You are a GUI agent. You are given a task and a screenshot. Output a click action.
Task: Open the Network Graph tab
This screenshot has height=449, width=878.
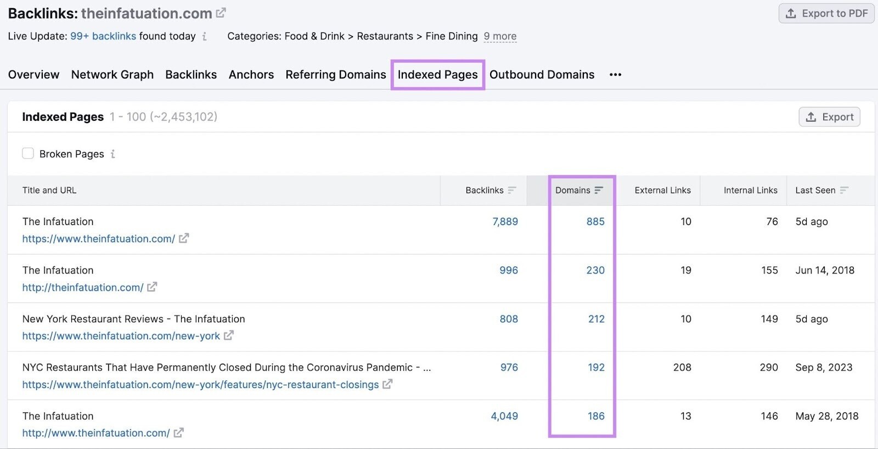pos(112,75)
